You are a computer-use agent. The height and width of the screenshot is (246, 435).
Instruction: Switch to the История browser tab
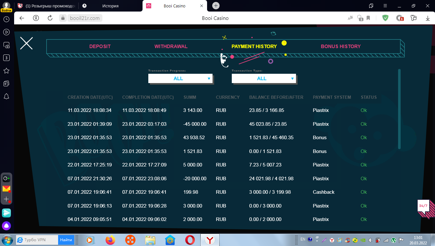[x=110, y=6]
